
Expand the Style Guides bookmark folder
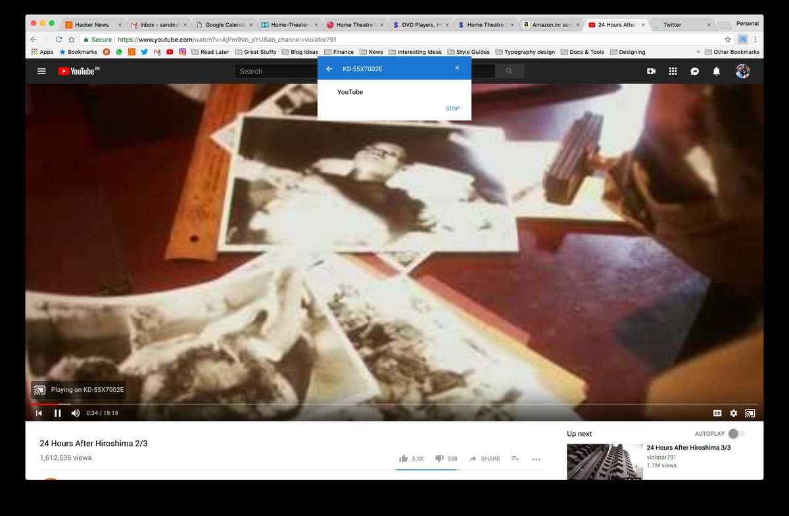click(468, 52)
